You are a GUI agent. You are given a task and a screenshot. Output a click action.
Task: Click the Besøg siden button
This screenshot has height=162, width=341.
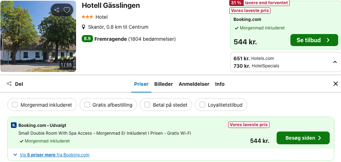(x=303, y=138)
